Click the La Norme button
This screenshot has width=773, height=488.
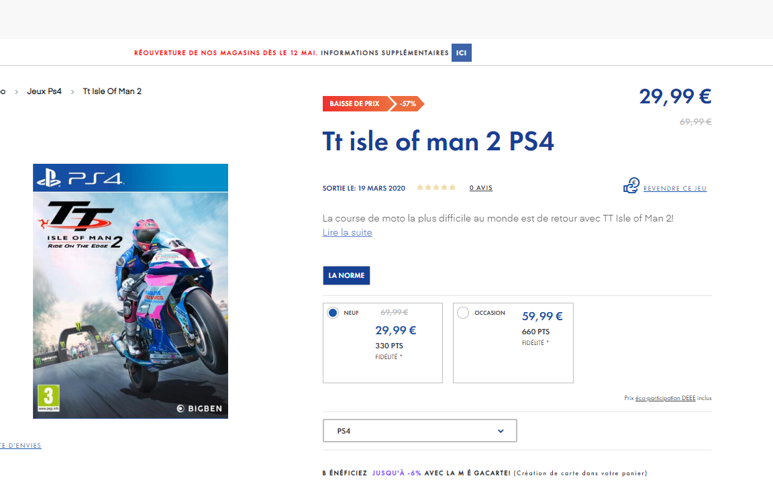pyautogui.click(x=346, y=275)
